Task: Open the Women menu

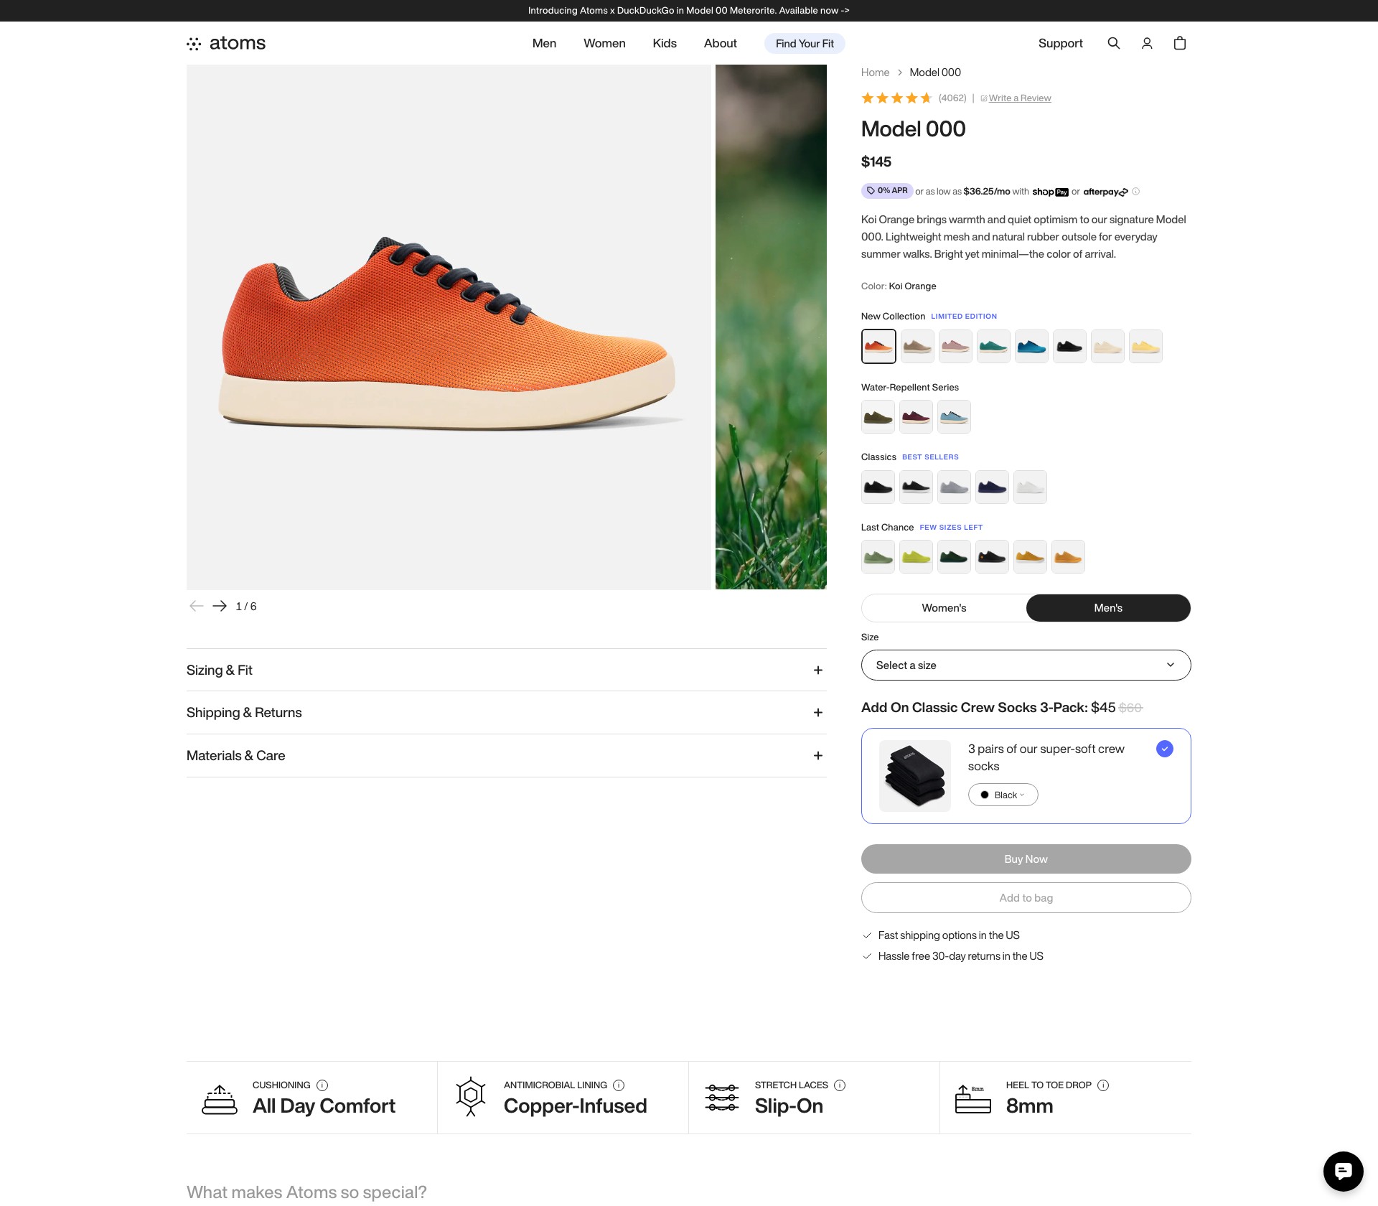Action: 604,43
